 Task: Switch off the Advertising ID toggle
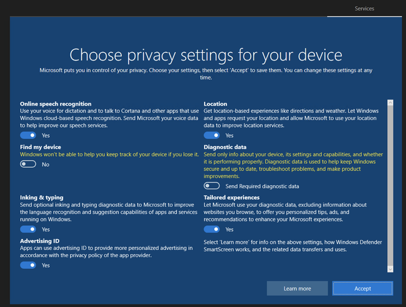[x=28, y=265]
